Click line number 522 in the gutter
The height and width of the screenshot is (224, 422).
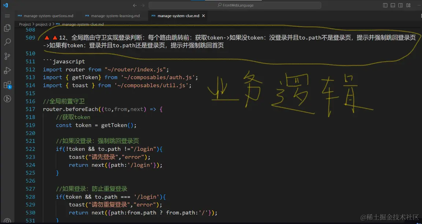click(x=30, y=149)
